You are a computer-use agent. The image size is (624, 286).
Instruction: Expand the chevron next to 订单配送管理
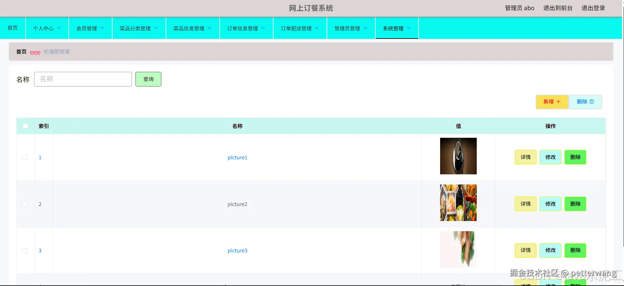[x=317, y=28]
